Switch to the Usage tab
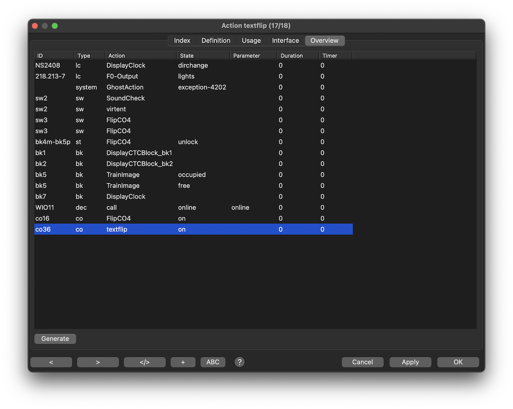The width and height of the screenshot is (513, 409). click(x=251, y=41)
